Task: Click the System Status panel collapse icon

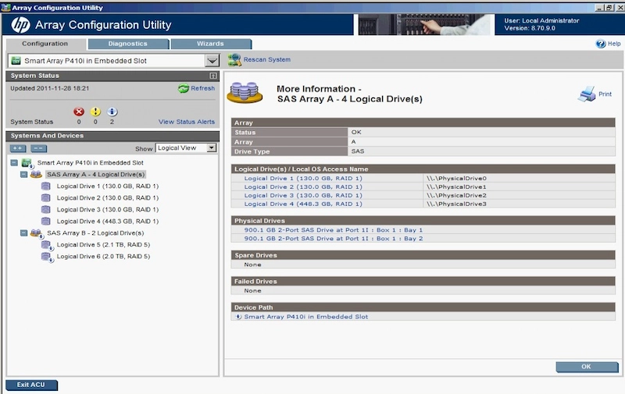Action: (x=213, y=76)
